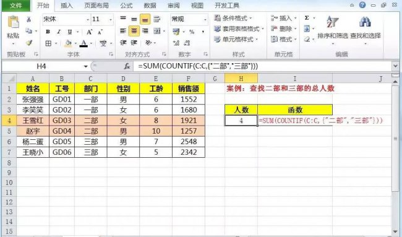The height and width of the screenshot is (237, 402).
Task: Click the fx insert function icon
Action: pos(127,66)
